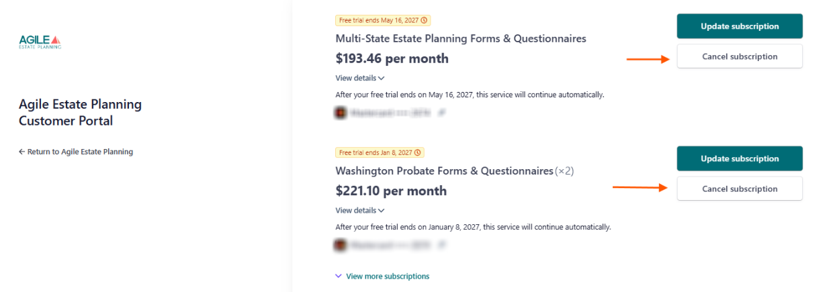
Task: Expand View details for Multi-State Estate Planning
Action: [x=360, y=78]
